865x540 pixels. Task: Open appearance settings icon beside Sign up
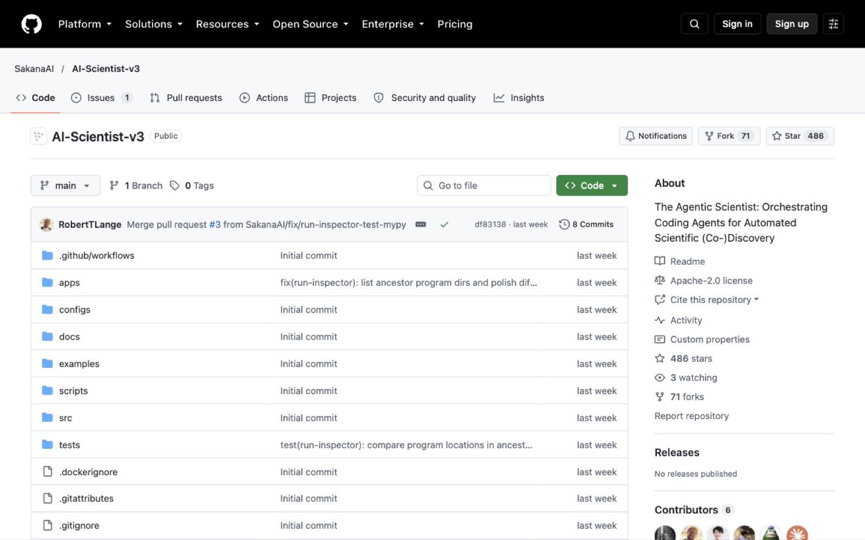pyautogui.click(x=833, y=24)
